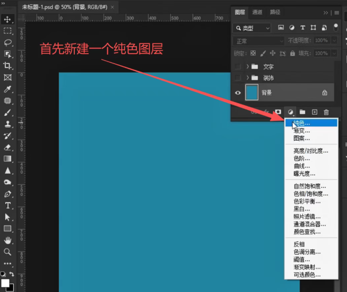The height and width of the screenshot is (292, 347).
Task: Select the Crop tool
Action: click(7, 65)
